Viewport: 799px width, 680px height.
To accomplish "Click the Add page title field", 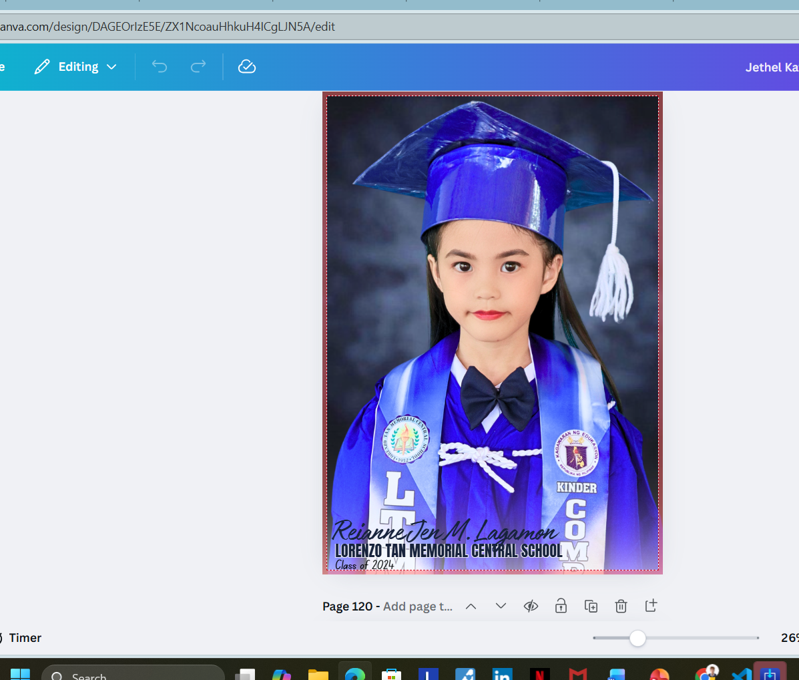I will [417, 606].
